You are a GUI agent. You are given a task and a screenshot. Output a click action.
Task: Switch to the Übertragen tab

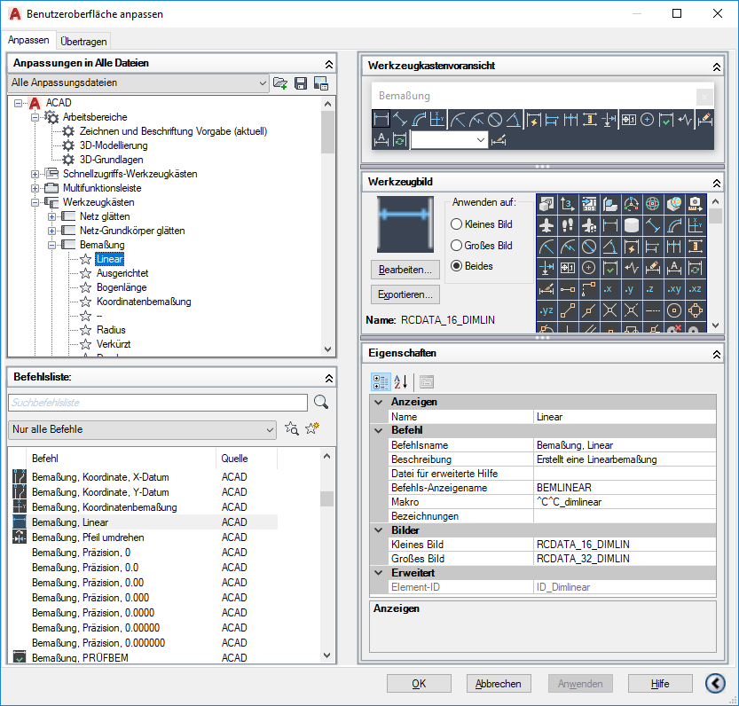pos(83,42)
